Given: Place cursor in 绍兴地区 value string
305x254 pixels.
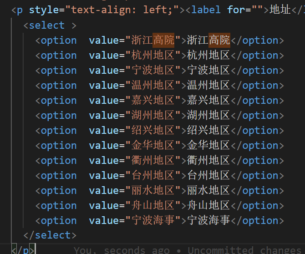Looking at the screenshot, I should [x=153, y=131].
